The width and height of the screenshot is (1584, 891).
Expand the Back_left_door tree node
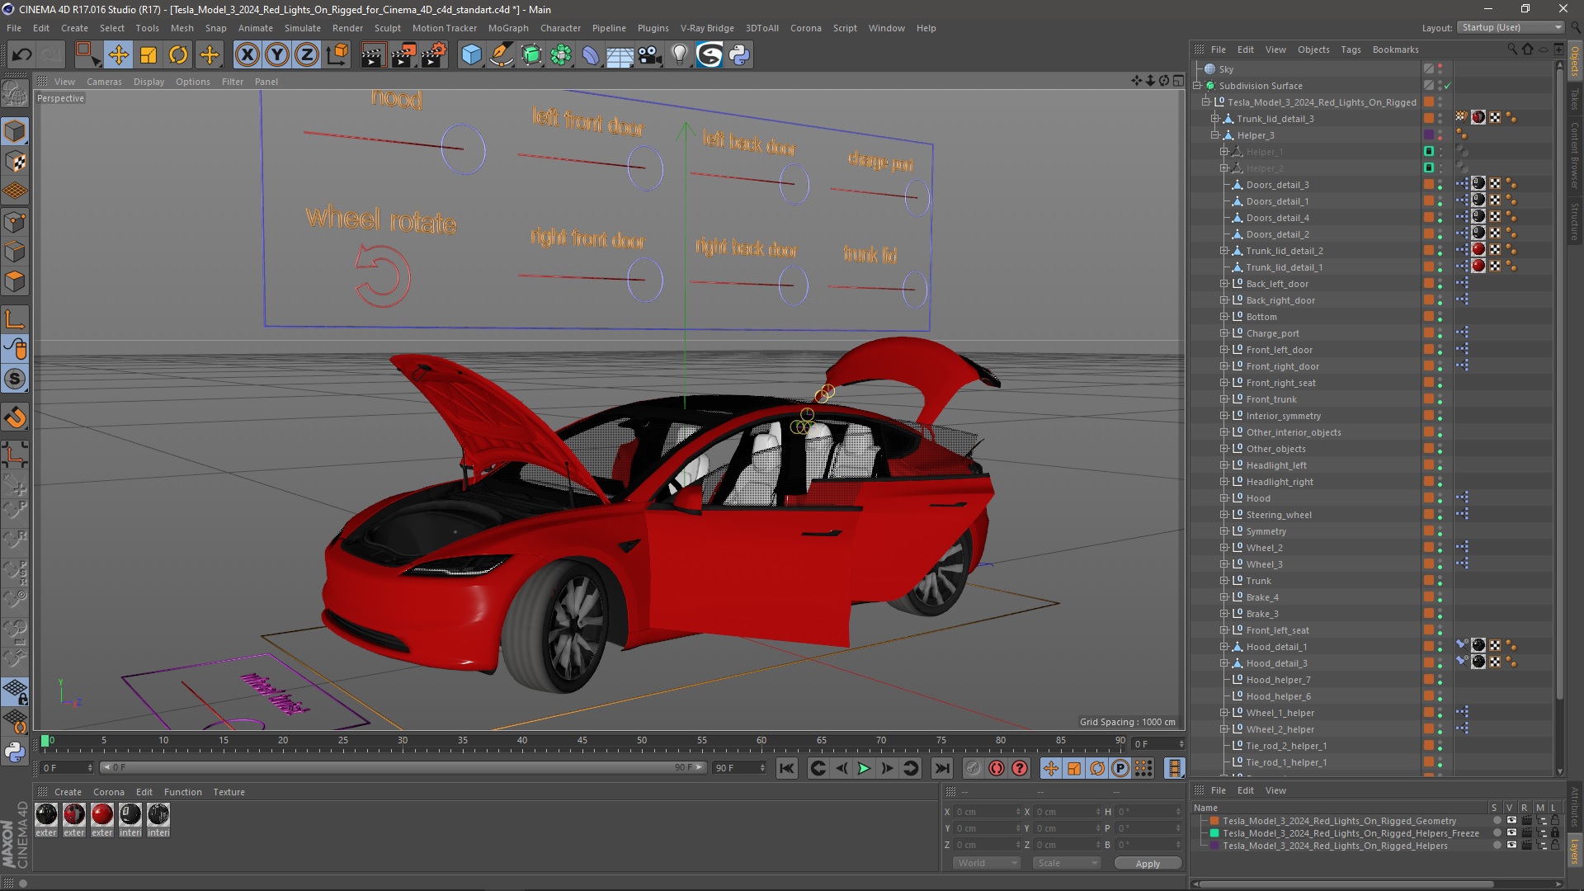[1224, 284]
